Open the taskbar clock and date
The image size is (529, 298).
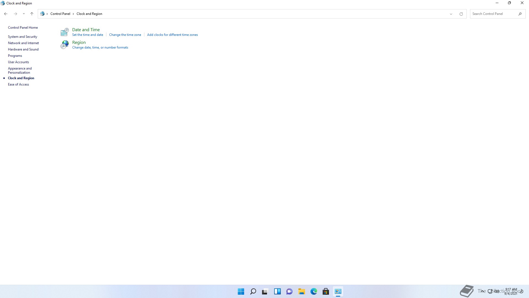tap(511, 291)
